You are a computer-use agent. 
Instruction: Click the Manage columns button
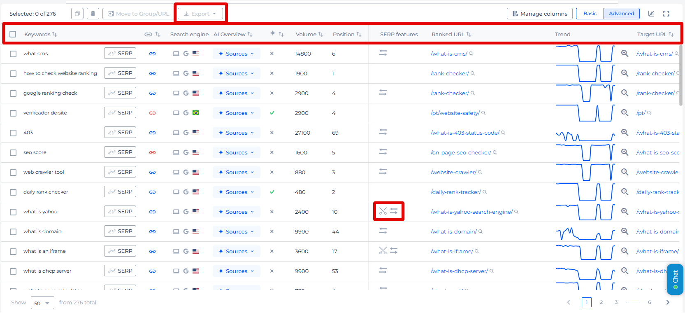click(x=539, y=14)
